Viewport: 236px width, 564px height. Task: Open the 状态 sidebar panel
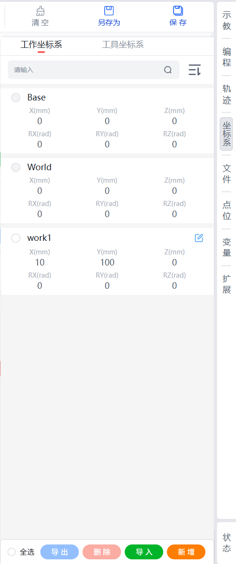[227, 543]
